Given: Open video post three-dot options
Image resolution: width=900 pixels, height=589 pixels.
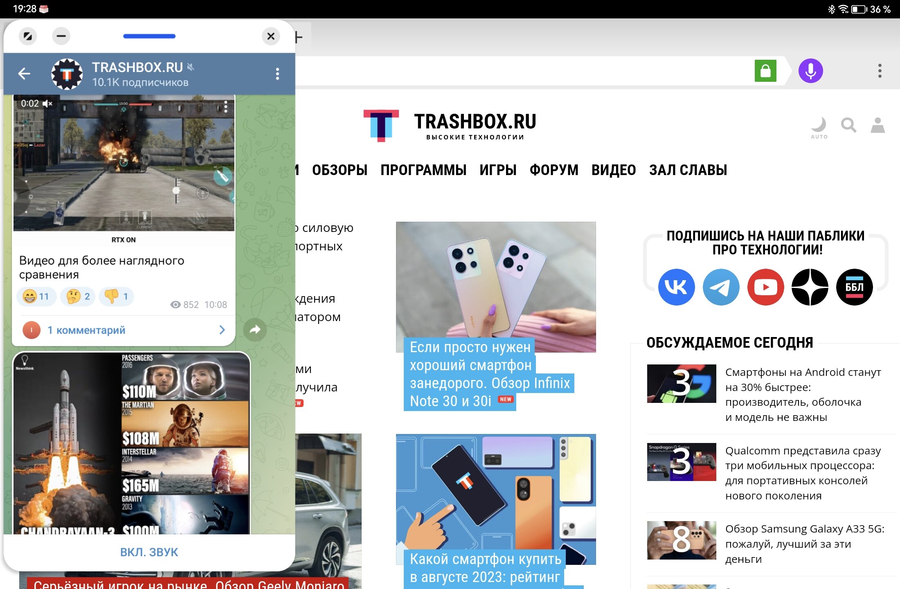Looking at the screenshot, I should [x=225, y=107].
